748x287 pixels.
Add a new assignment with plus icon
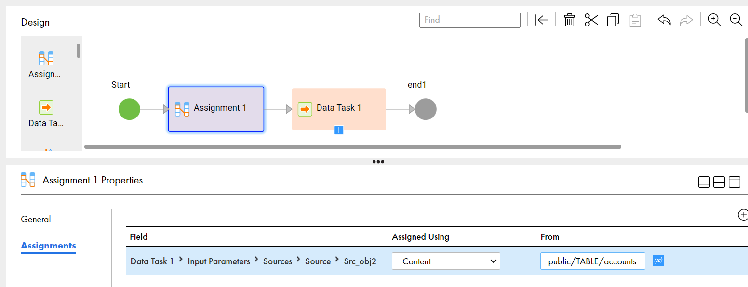tap(743, 215)
